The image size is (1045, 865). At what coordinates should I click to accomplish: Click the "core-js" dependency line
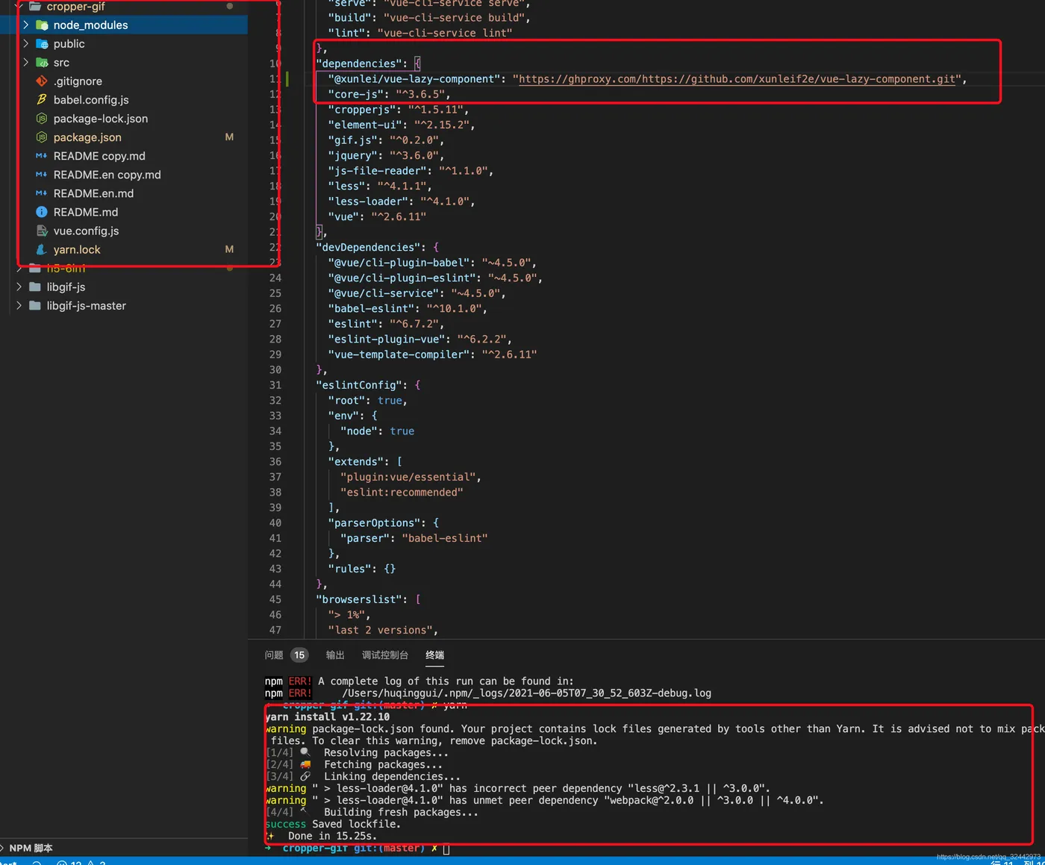(389, 94)
